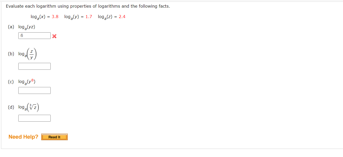Click the answer box for part (d)
Viewport: 343px width, 157px height.
pyautogui.click(x=34, y=118)
